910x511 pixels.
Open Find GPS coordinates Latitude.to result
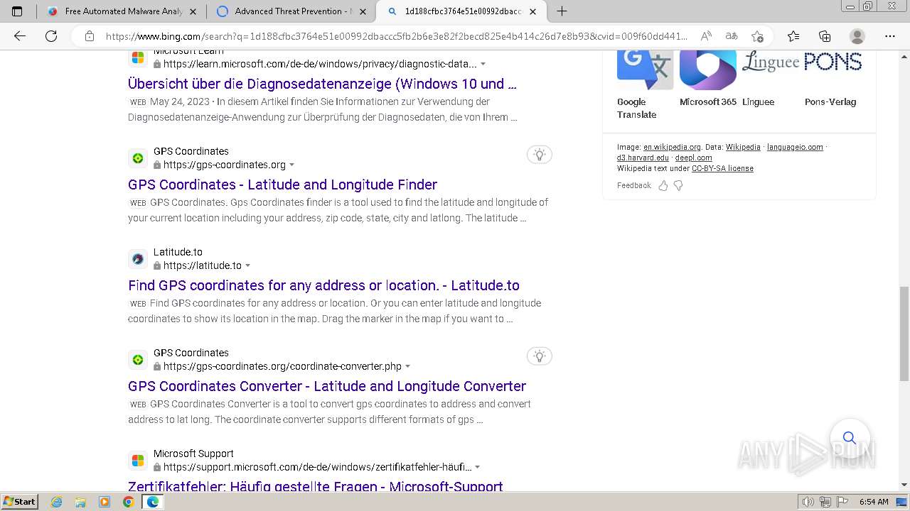coord(323,285)
